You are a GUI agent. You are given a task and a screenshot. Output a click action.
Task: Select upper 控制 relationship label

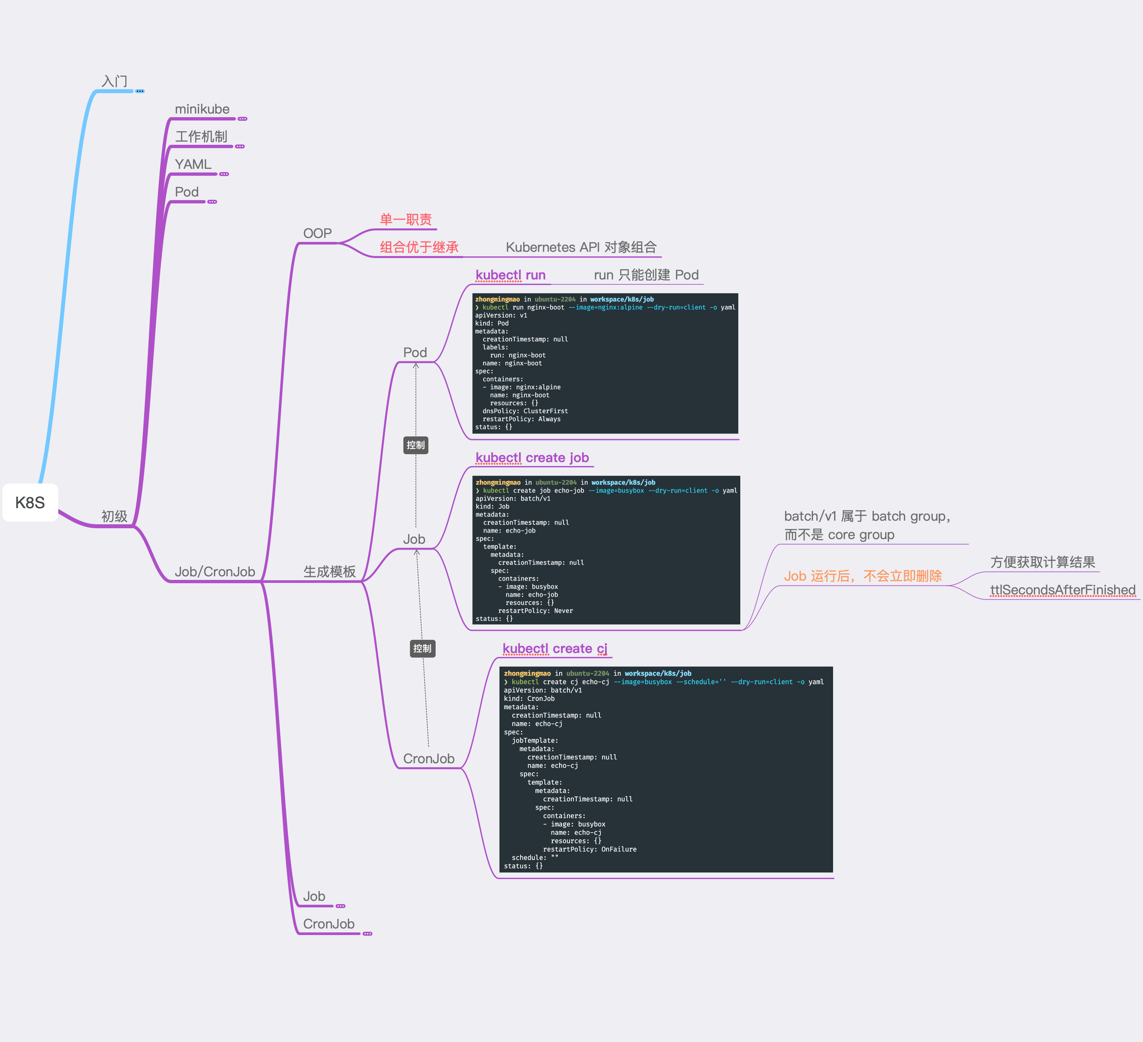tap(416, 445)
